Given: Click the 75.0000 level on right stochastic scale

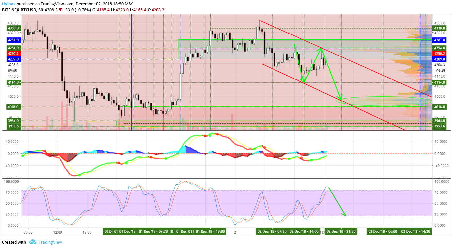Looking at the screenshot, I should point(441,192).
